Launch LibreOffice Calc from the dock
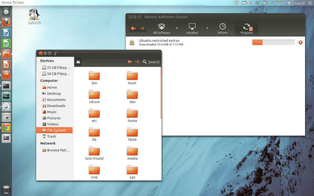This screenshot has width=314, height=196. pos(6,44)
